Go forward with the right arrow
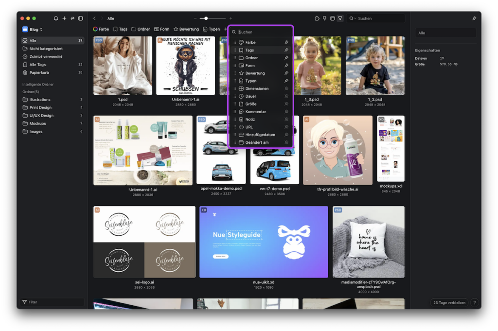The width and height of the screenshot is (498, 331). [102, 18]
